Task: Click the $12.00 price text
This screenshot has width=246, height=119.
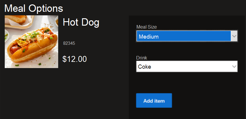Action: [74, 59]
